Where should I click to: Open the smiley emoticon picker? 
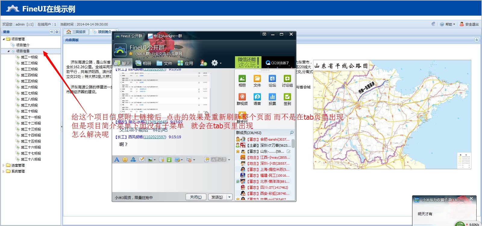[125, 160]
